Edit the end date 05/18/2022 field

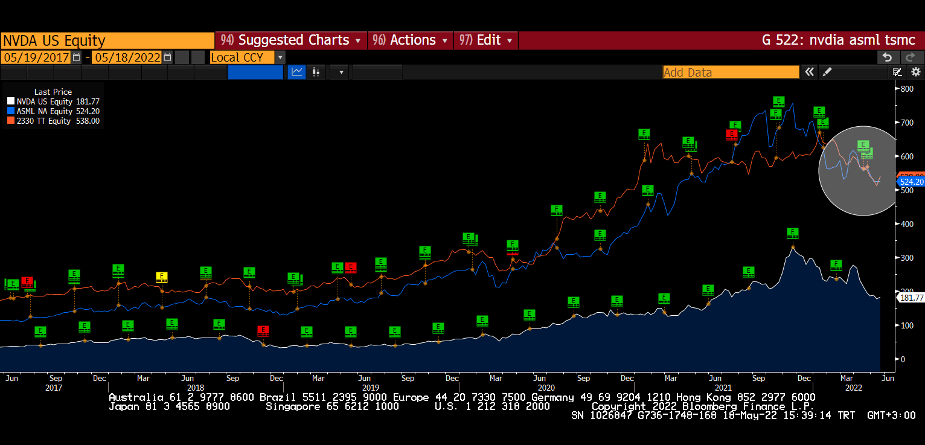tap(127, 57)
